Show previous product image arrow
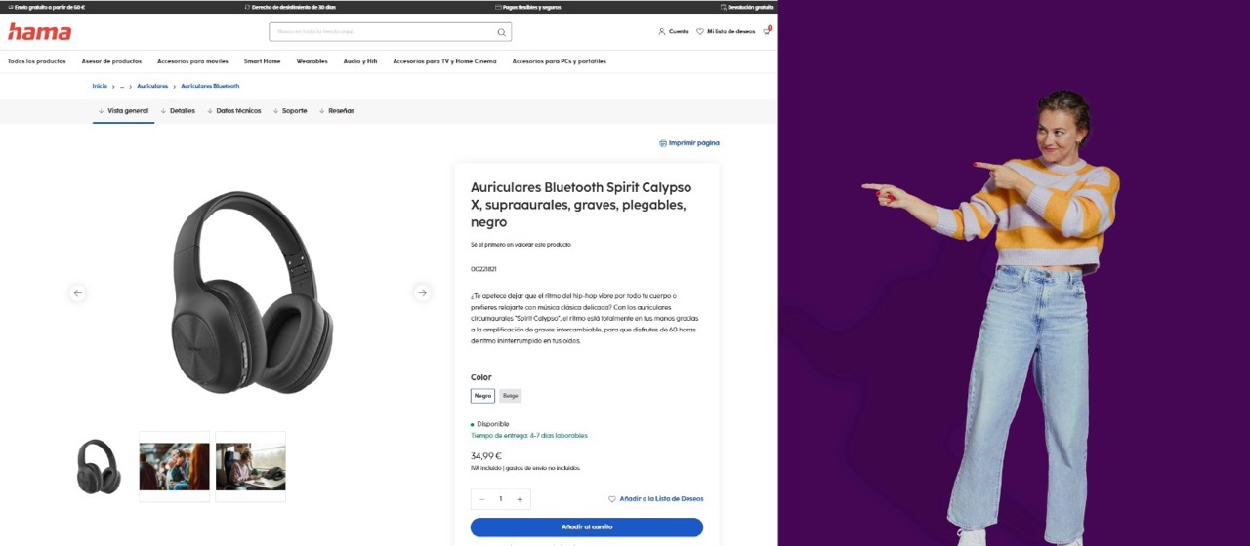This screenshot has width=1250, height=546. (78, 292)
